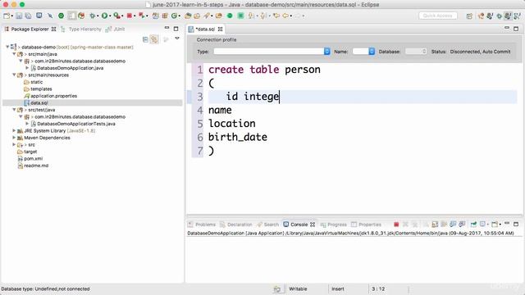Select the templates folder
525x295 pixels.
41,89
